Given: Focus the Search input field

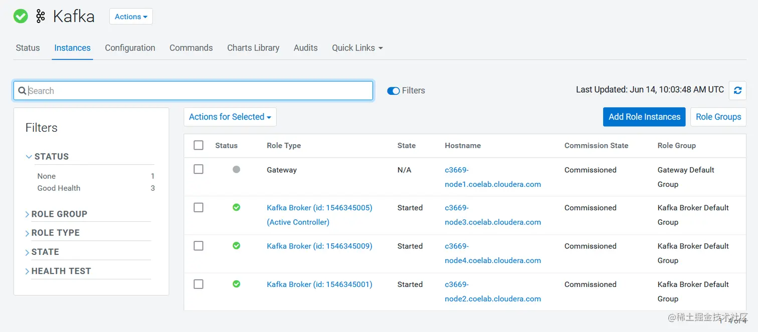Looking at the screenshot, I should click(194, 91).
